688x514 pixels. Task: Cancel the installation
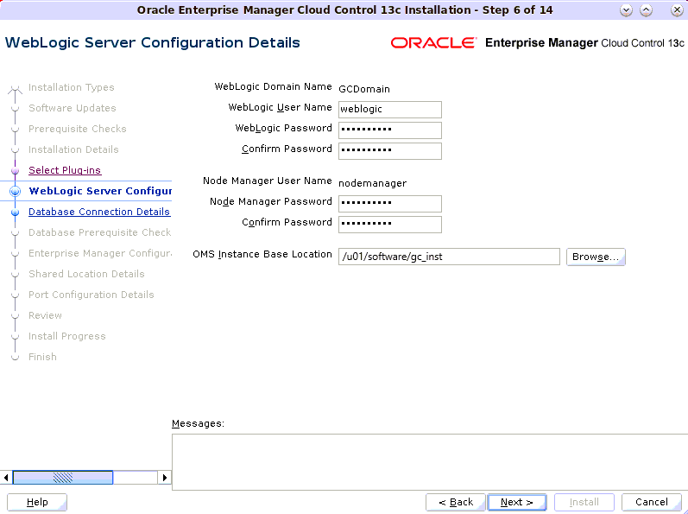click(x=652, y=502)
